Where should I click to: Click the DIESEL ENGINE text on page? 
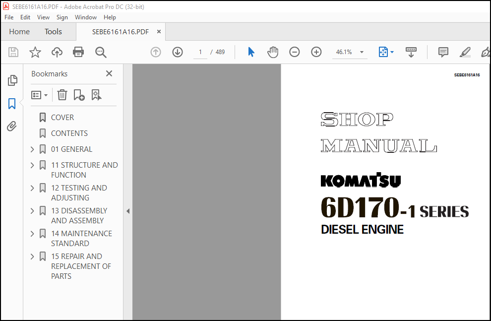[x=362, y=230]
